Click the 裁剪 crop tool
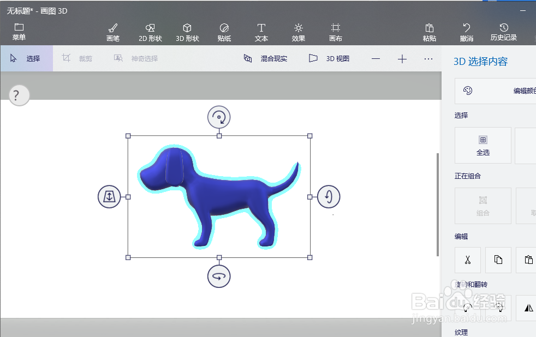The image size is (536, 337). (78, 58)
